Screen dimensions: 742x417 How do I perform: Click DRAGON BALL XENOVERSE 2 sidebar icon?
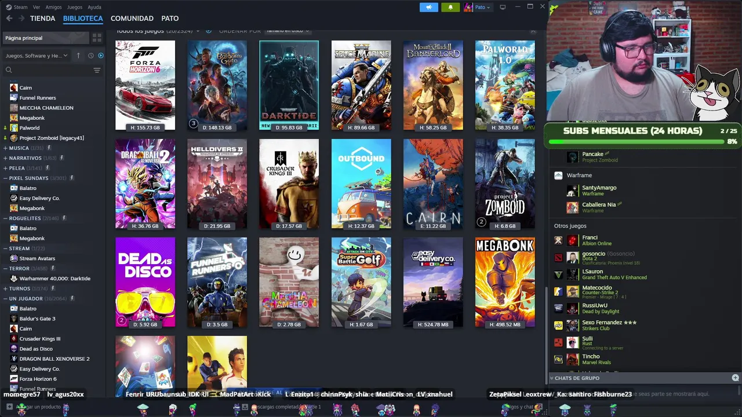14,359
